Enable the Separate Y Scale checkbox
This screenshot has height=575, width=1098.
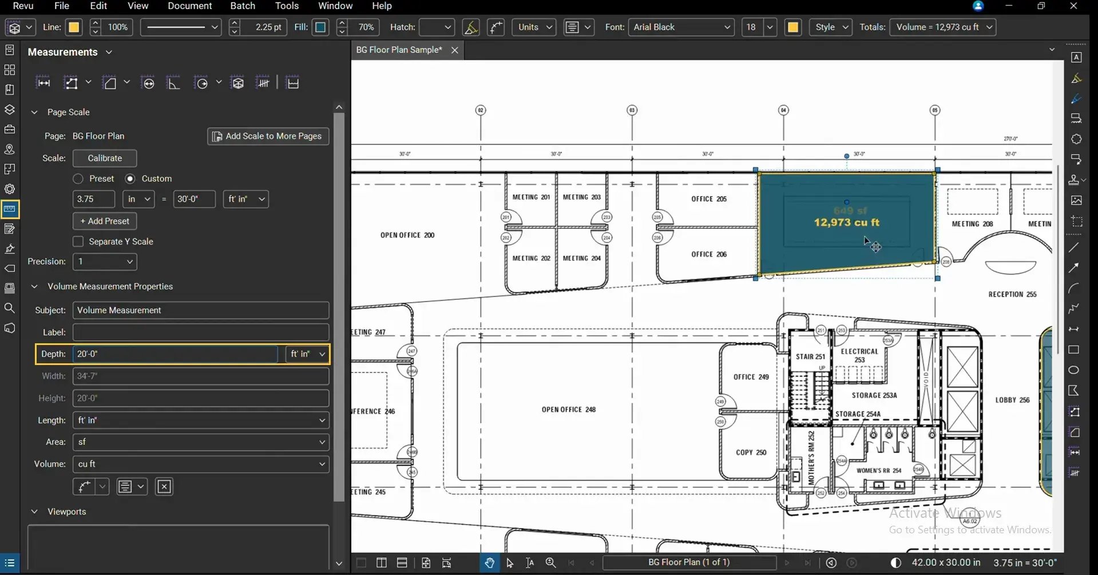point(78,241)
